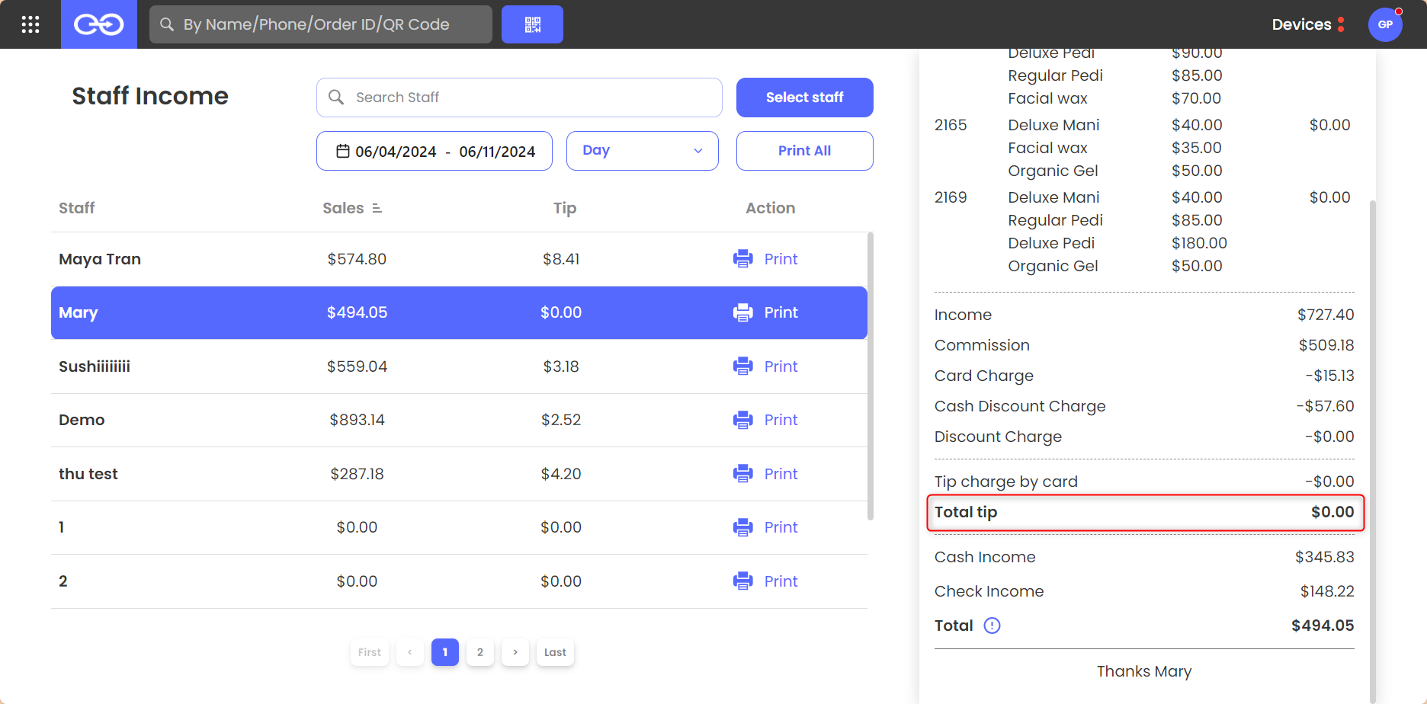The image size is (1427, 704).
Task: Click order number 2169 in receipt
Action: tap(951, 197)
